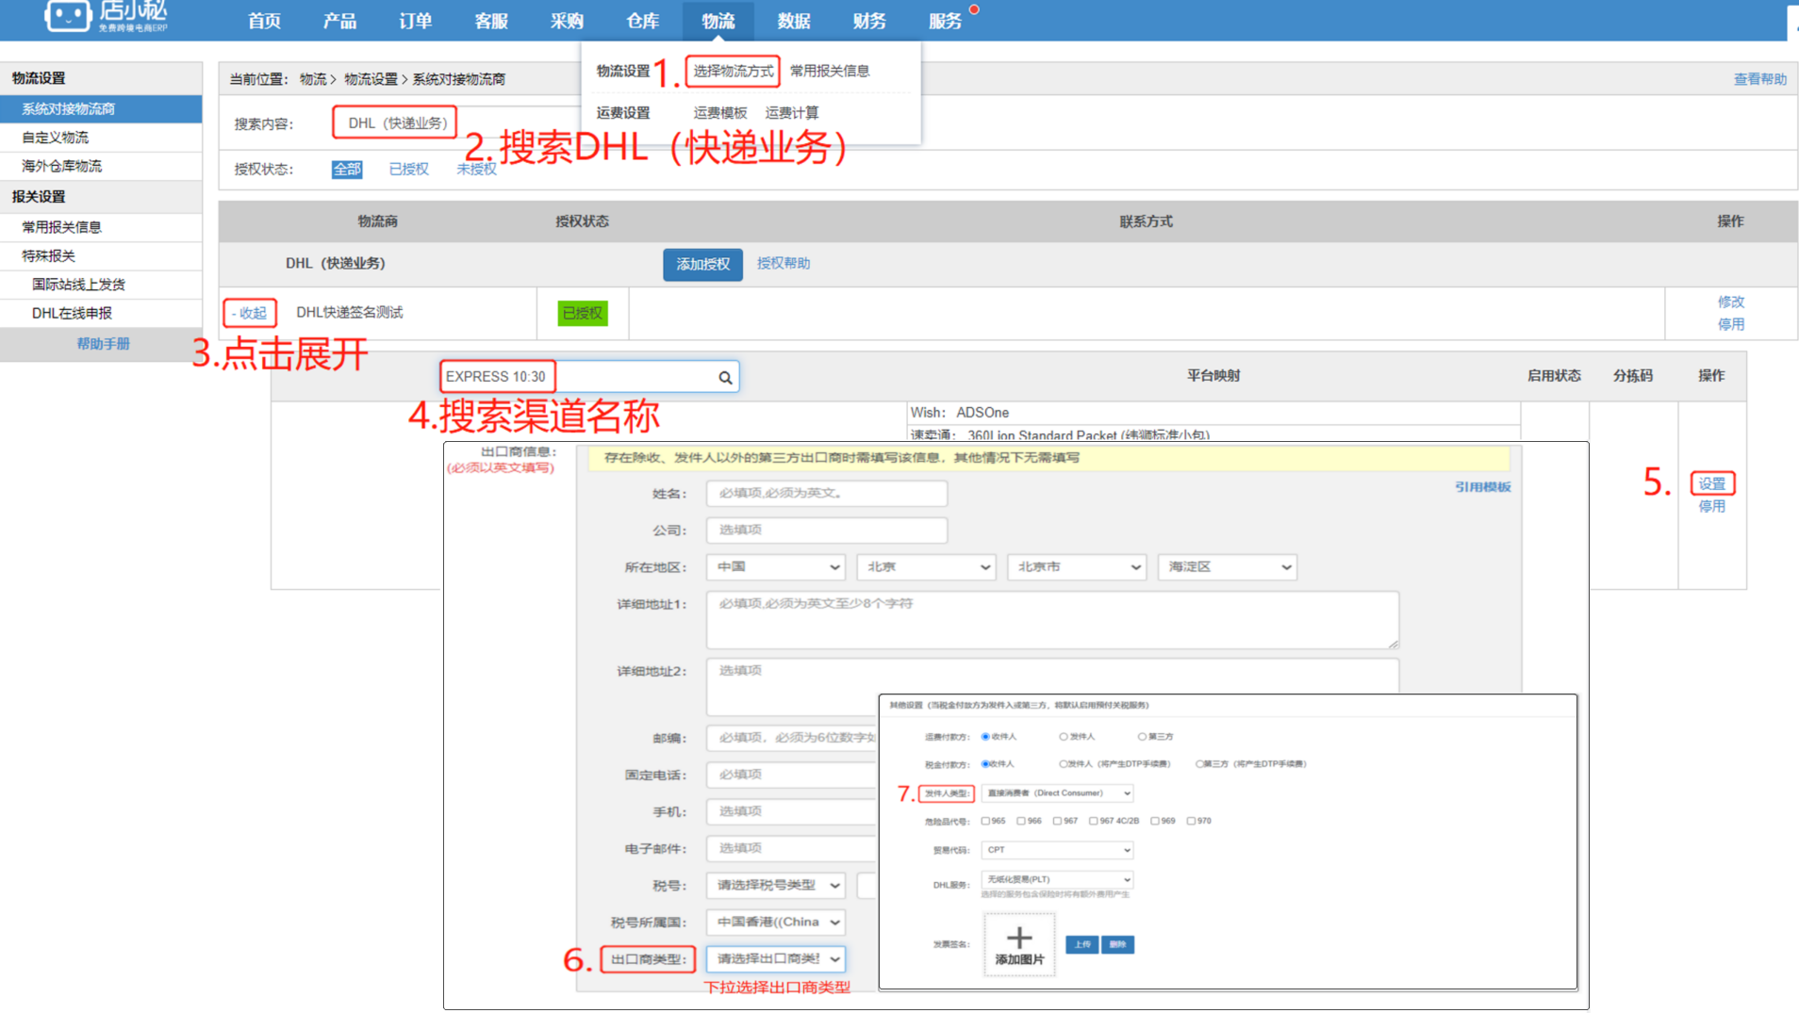
Task: Click the 设置 link for the channel
Action: (1711, 483)
